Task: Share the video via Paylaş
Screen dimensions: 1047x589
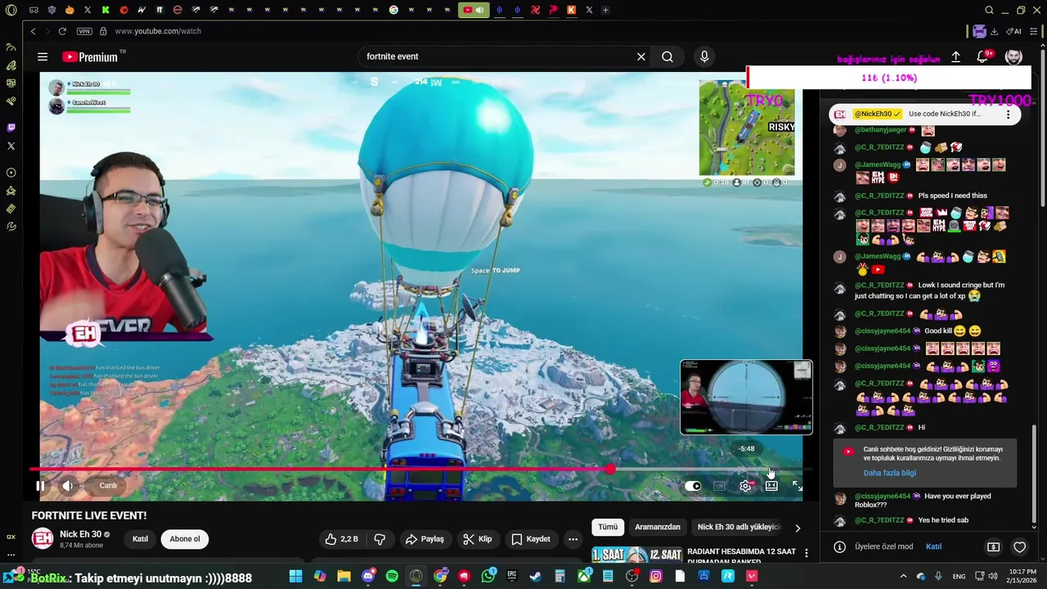Action: pos(425,539)
